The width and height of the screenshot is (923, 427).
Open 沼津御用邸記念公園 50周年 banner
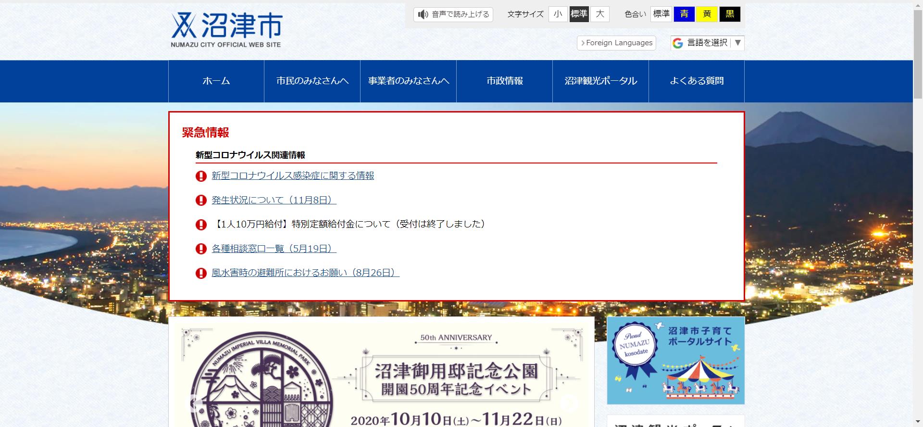(381, 372)
